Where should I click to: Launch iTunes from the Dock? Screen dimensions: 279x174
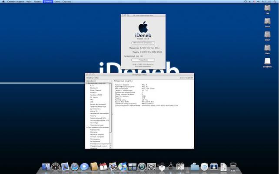point(123,167)
